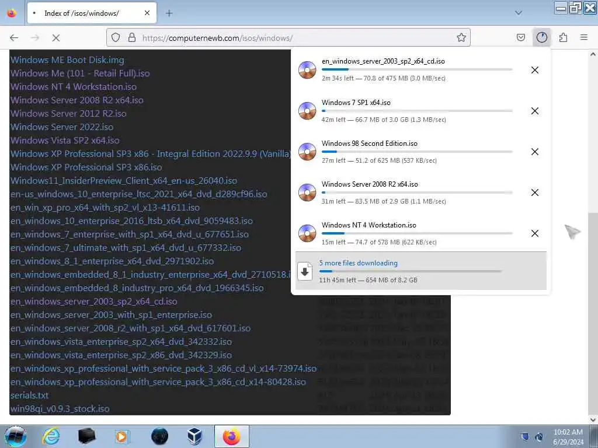
Task: Click overall progress bar for remaining files
Action: (x=411, y=271)
